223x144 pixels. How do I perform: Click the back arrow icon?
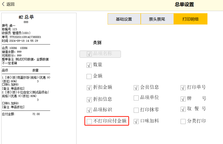[3, 4]
